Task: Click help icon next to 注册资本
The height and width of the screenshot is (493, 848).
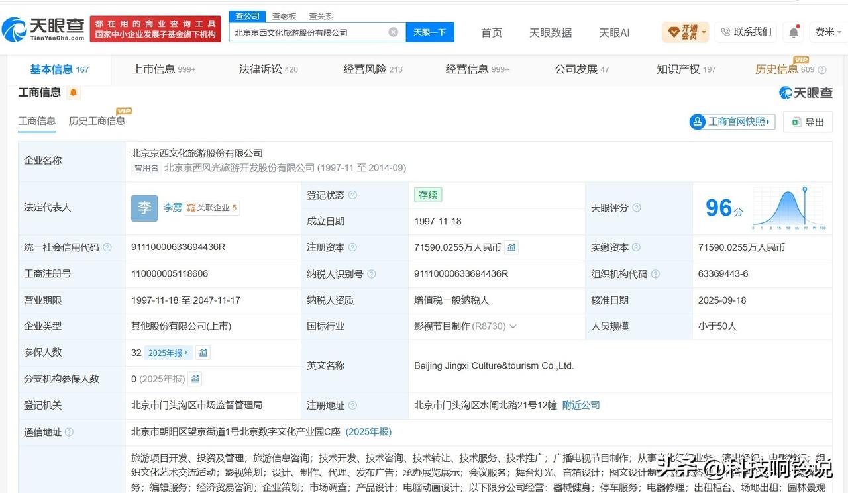Action: [x=352, y=247]
